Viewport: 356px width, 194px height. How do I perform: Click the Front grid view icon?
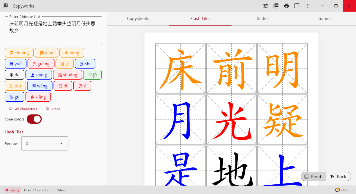pos(307,176)
